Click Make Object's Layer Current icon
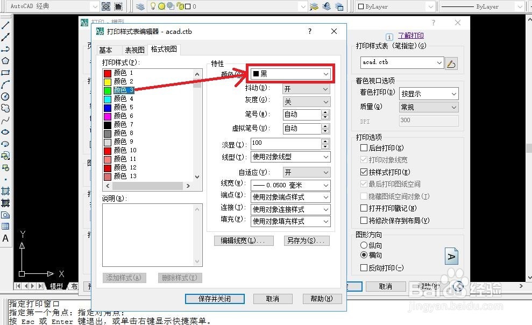 click(x=314, y=6)
